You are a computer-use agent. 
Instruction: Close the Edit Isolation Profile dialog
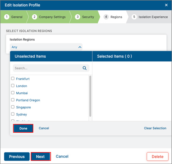click(x=166, y=5)
